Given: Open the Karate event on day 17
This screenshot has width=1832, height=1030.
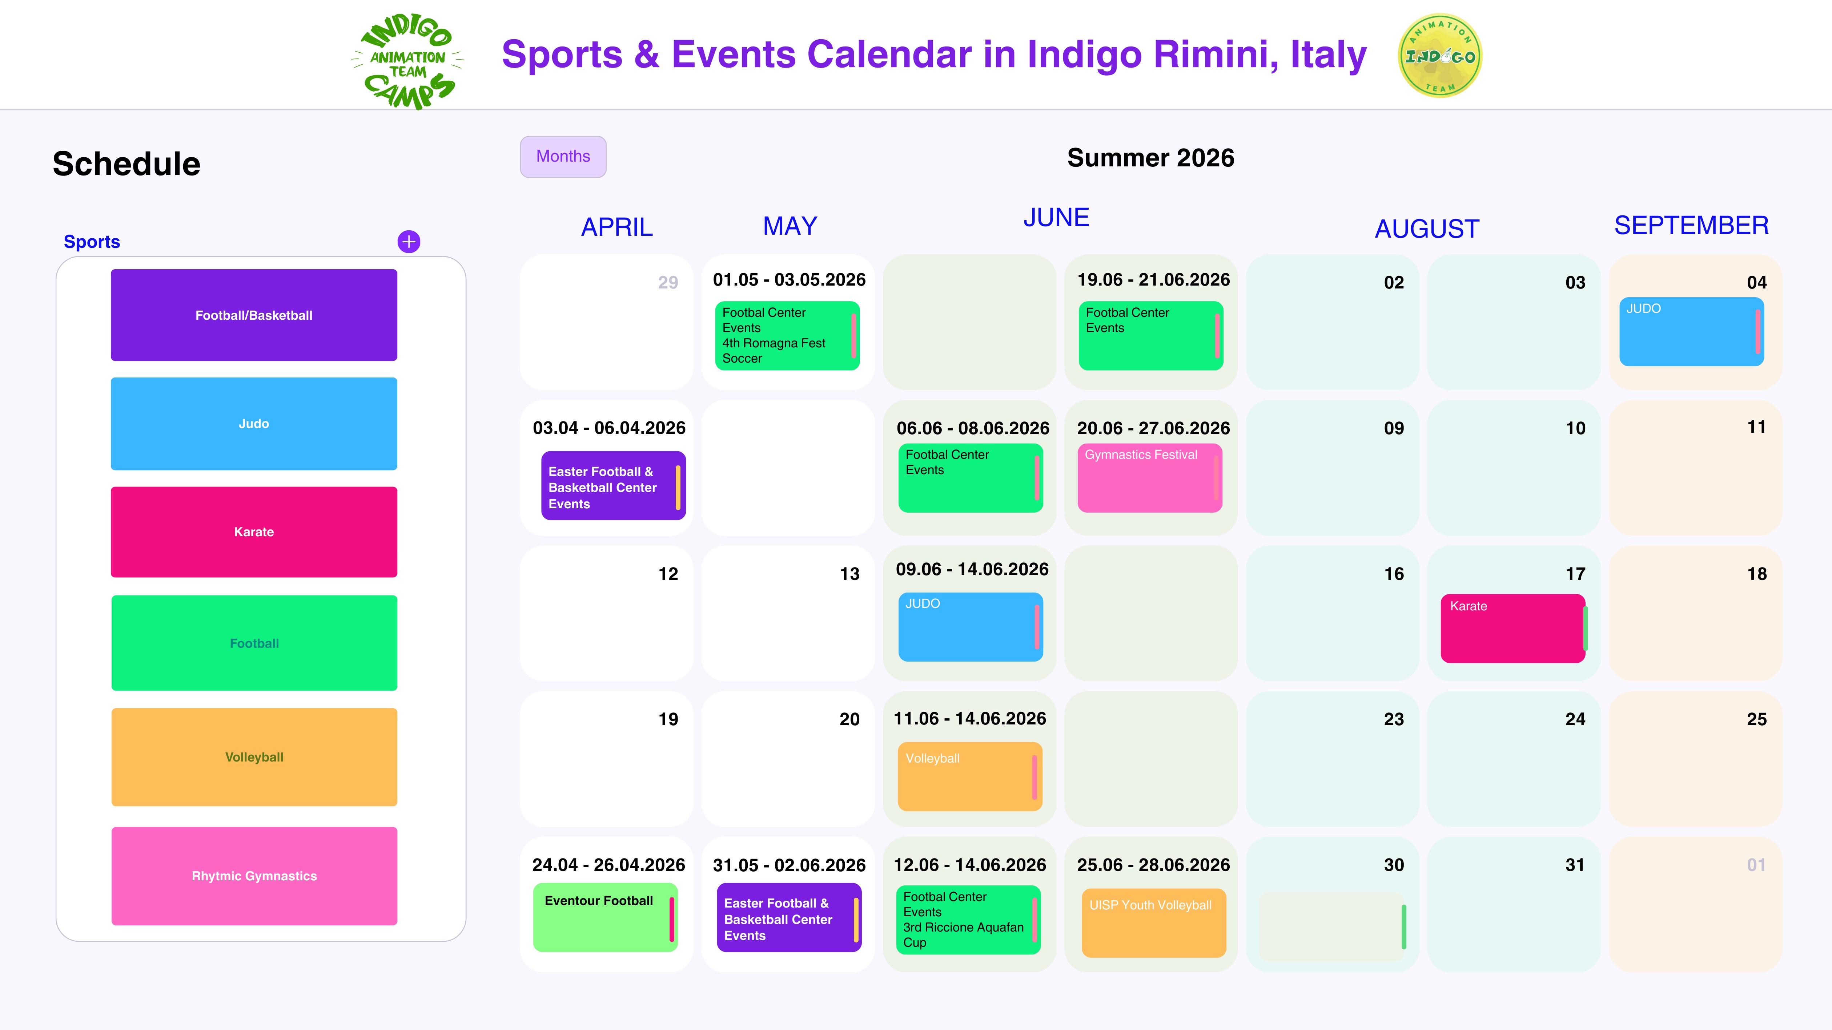Looking at the screenshot, I should coord(1513,629).
